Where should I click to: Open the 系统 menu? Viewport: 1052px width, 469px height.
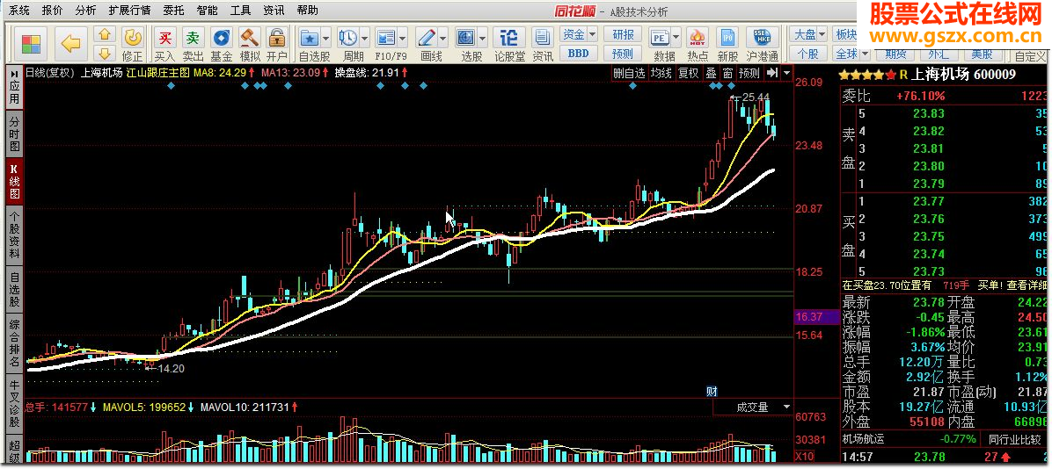coord(18,10)
